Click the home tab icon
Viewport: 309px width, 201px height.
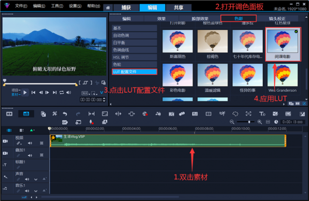[108, 8]
